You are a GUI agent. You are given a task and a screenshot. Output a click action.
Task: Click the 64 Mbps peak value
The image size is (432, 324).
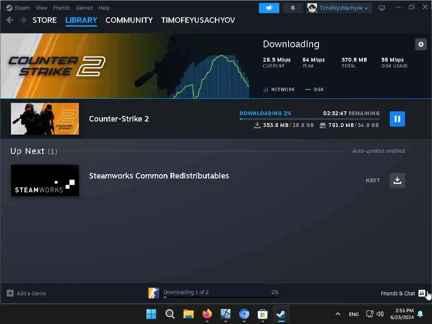(x=313, y=60)
